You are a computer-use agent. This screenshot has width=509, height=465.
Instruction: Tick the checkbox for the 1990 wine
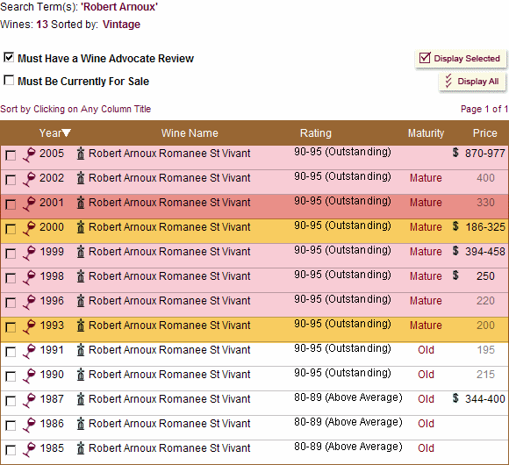tap(11, 376)
